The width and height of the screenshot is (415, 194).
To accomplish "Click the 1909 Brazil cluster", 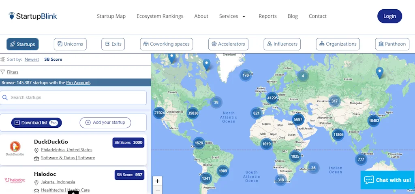I will click(223, 171).
